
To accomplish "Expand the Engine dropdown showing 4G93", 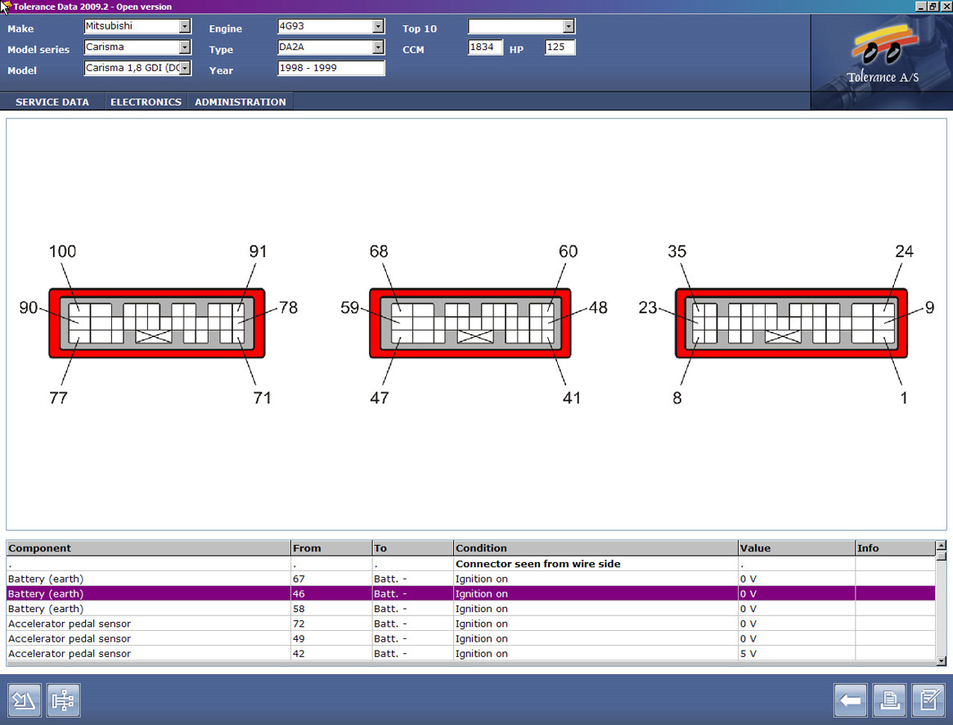I will [378, 26].
